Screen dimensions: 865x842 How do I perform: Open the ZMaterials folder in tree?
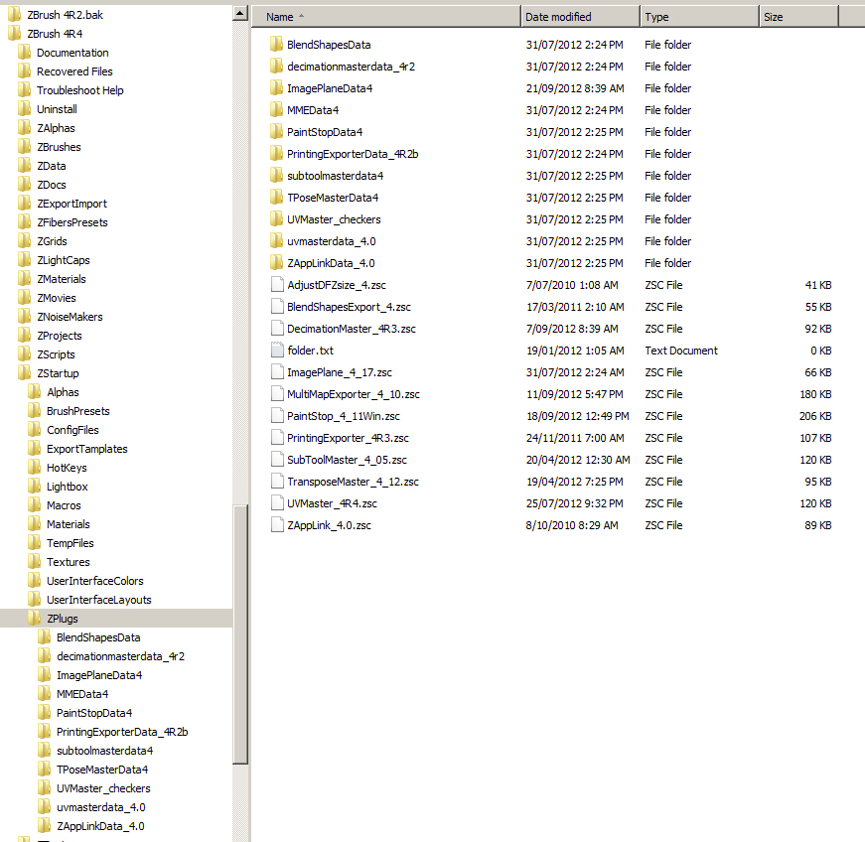[x=62, y=279]
